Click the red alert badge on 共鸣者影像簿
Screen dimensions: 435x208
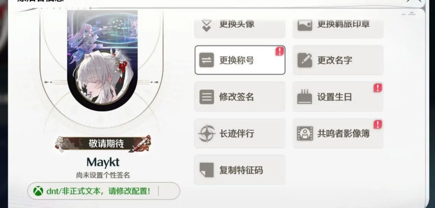378,124
